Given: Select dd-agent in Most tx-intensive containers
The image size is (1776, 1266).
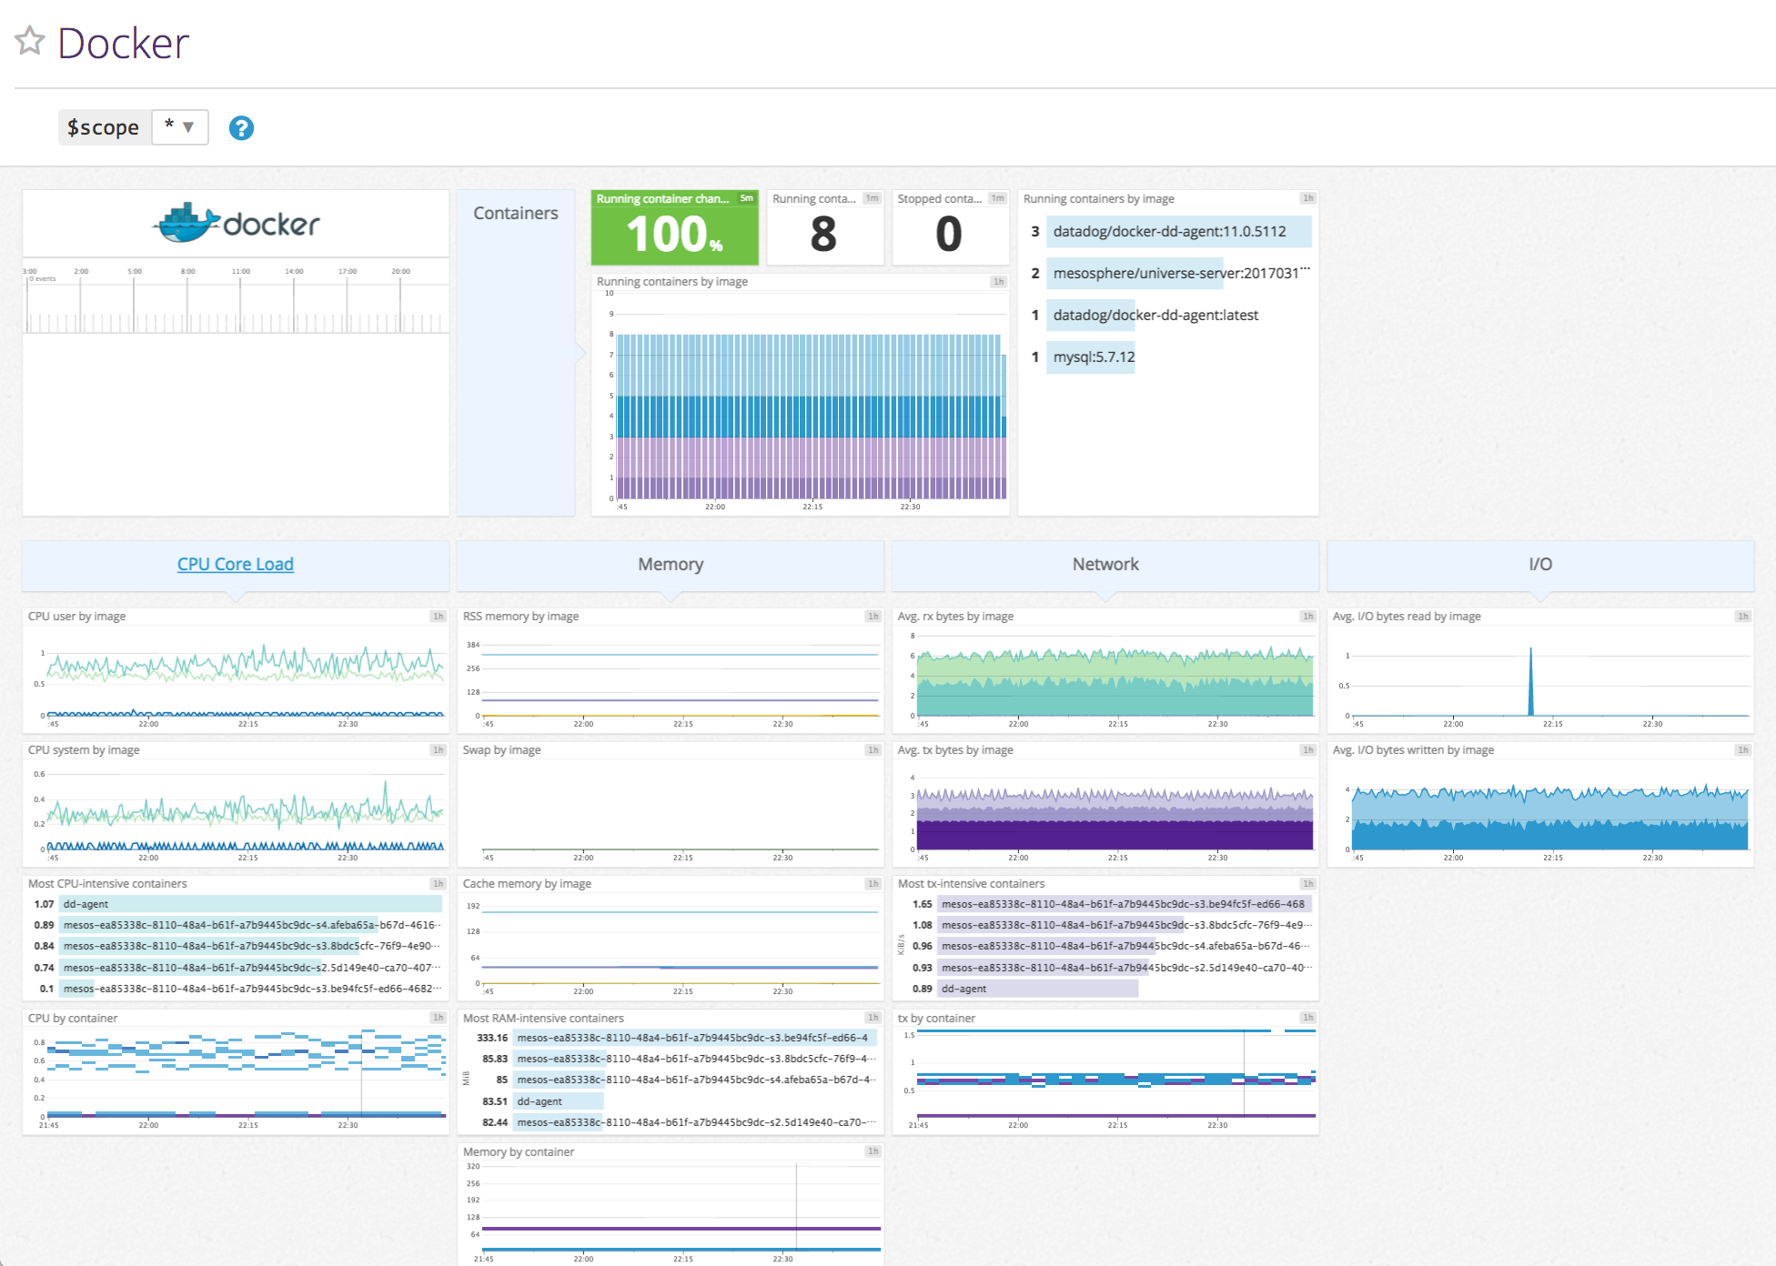Looking at the screenshot, I should point(1112,989).
